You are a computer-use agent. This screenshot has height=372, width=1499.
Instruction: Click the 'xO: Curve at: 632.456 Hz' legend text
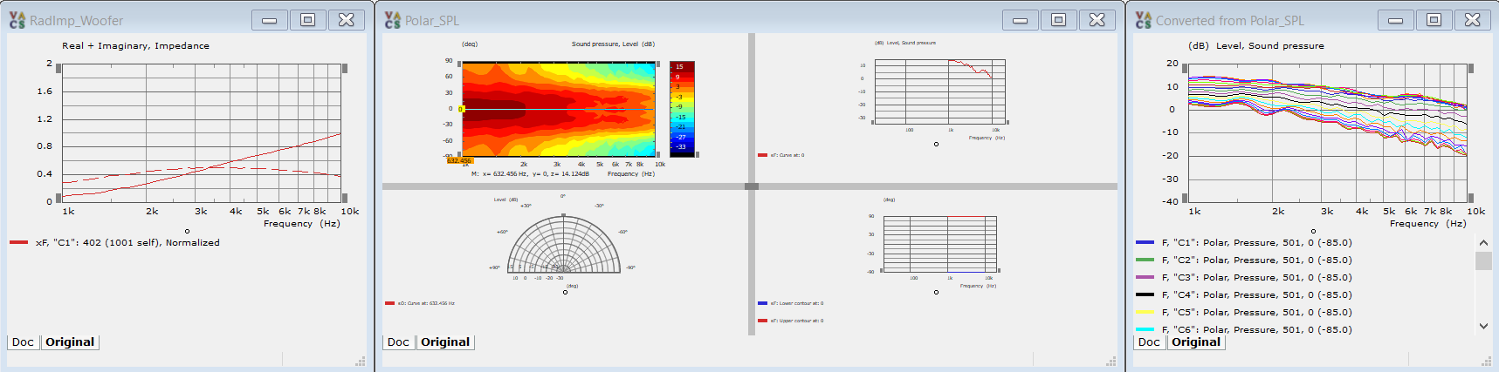click(x=426, y=303)
